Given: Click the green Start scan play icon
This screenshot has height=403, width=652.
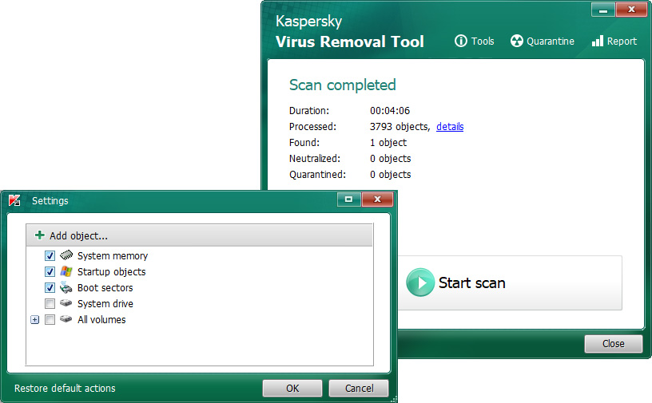Looking at the screenshot, I should 420,282.
